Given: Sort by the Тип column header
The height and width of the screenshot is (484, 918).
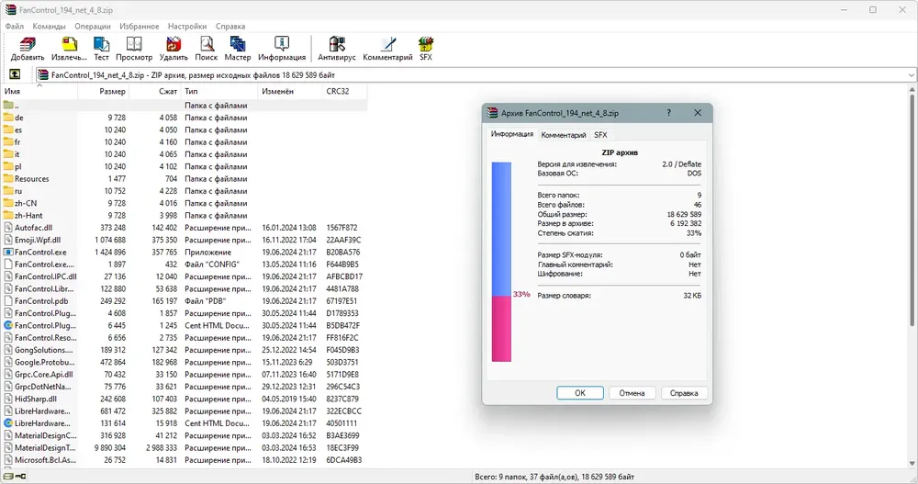Looking at the screenshot, I should (219, 92).
